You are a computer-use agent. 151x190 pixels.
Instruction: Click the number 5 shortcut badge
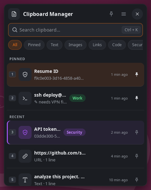(12, 180)
